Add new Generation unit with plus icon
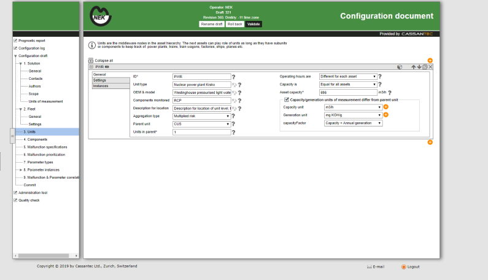Screen dimensions: 488x280 click(386, 115)
